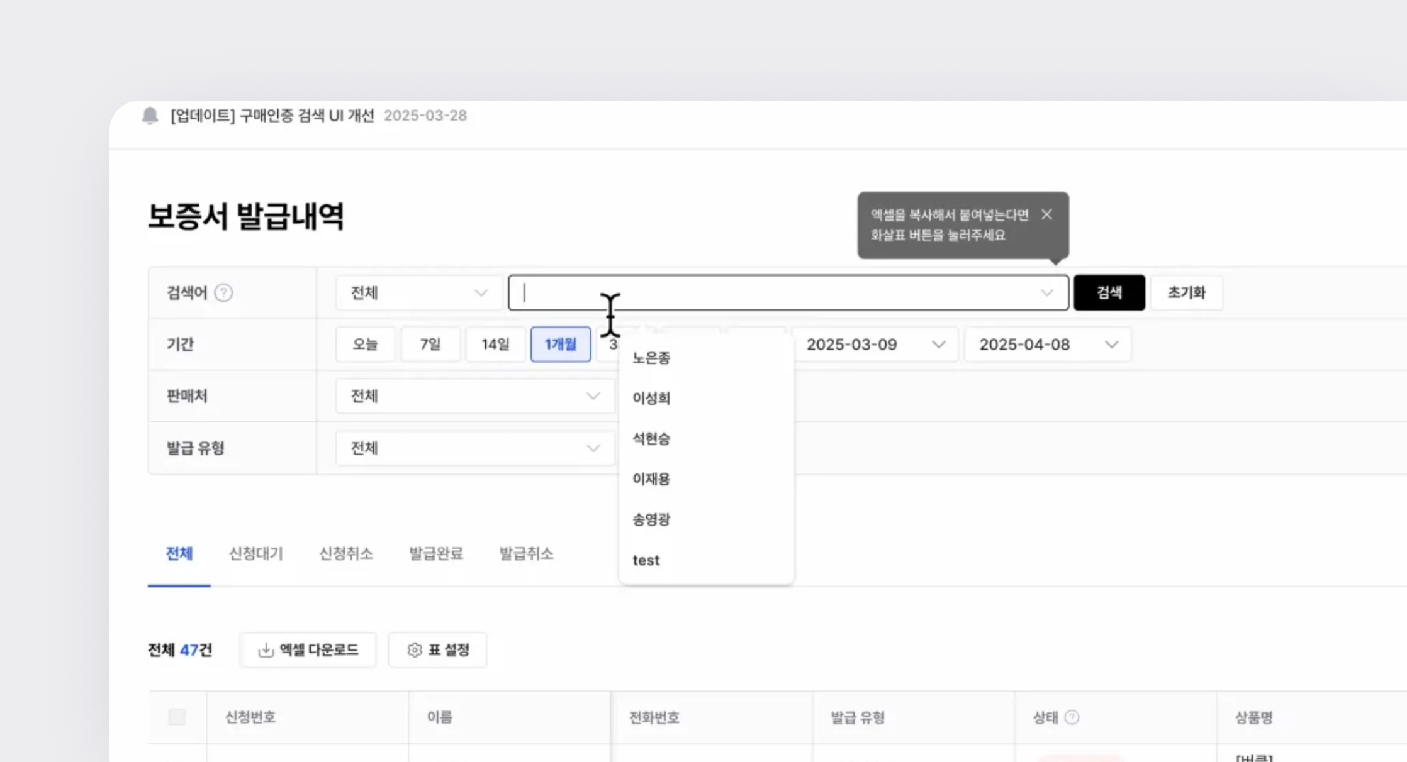Open the 검색어 type 전체 dropdown
The height and width of the screenshot is (762, 1407).
tap(418, 293)
